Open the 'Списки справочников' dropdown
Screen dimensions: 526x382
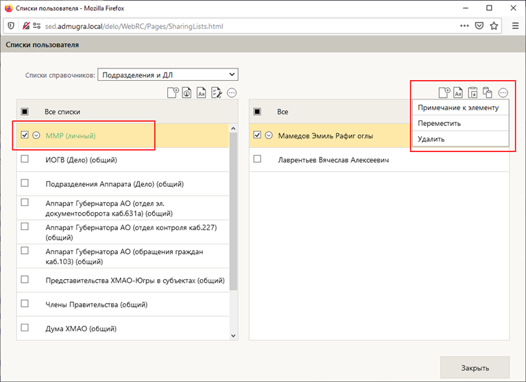coord(168,75)
